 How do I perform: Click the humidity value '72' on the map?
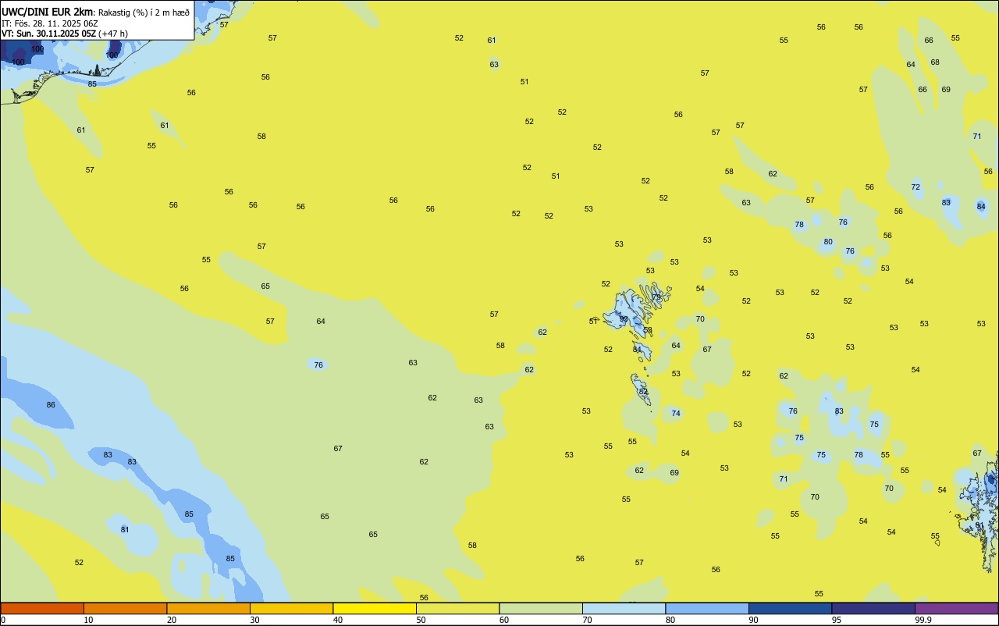click(915, 187)
